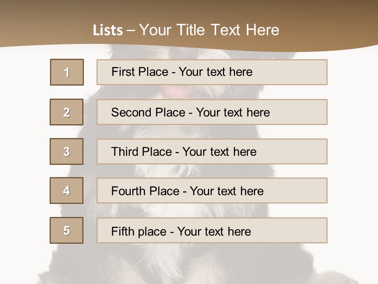Click the brown header banner left of the title
This screenshot has height=284, width=378.
[x=39, y=24]
